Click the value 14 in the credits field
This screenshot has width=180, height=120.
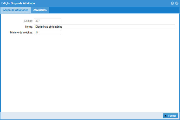pyautogui.click(x=37, y=33)
